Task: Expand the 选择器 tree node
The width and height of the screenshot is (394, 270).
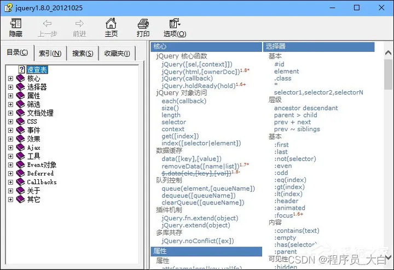Action: coord(10,87)
